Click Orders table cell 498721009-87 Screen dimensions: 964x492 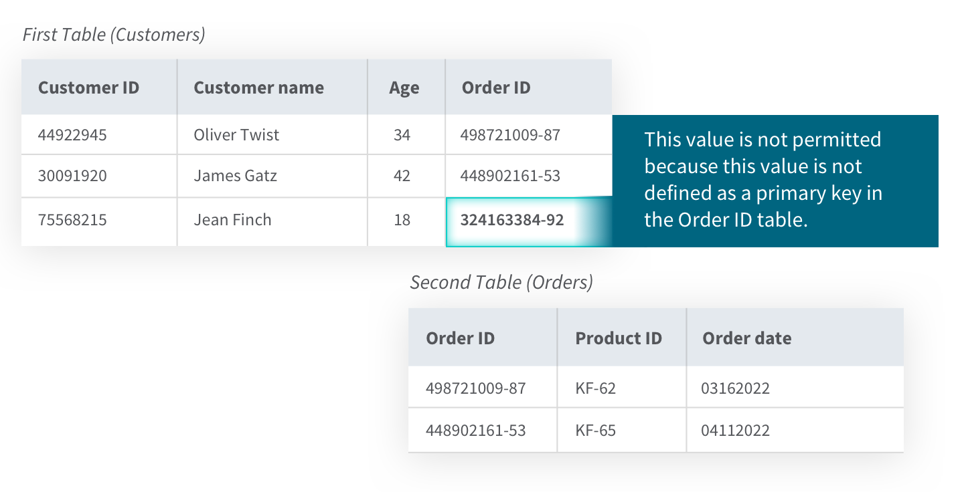click(x=483, y=387)
